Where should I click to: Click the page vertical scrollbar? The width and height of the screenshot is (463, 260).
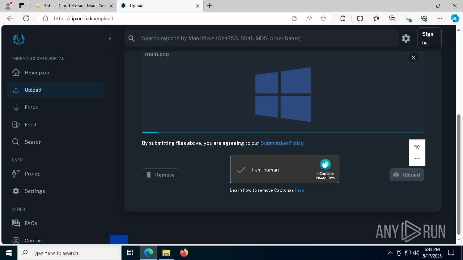click(459, 174)
